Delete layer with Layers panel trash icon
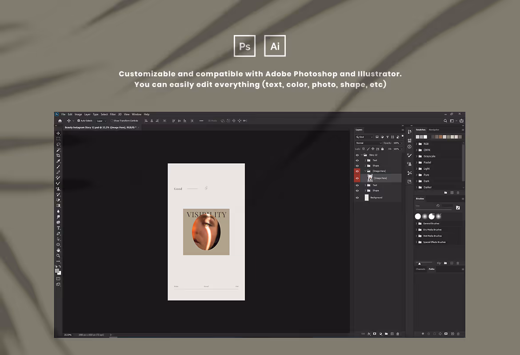Viewport: 520px width, 355px height. click(x=398, y=334)
